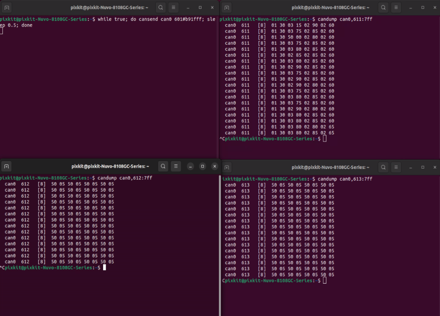This screenshot has width=440, height=316.
Task: Click the shell prompt after ^C in 612 terminal
Action: (53, 268)
